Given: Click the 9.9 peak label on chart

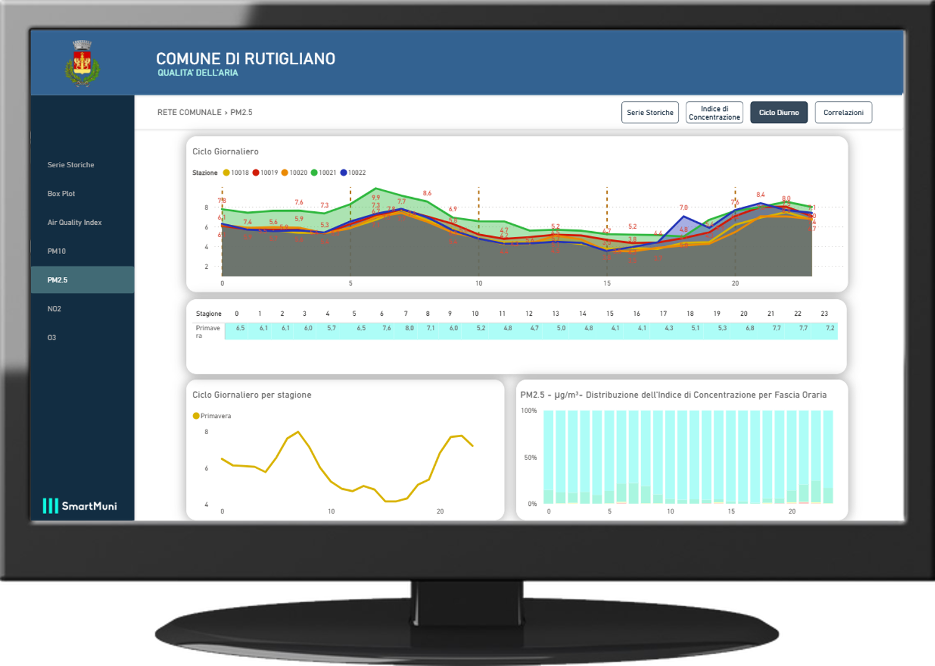Looking at the screenshot, I should (x=375, y=198).
